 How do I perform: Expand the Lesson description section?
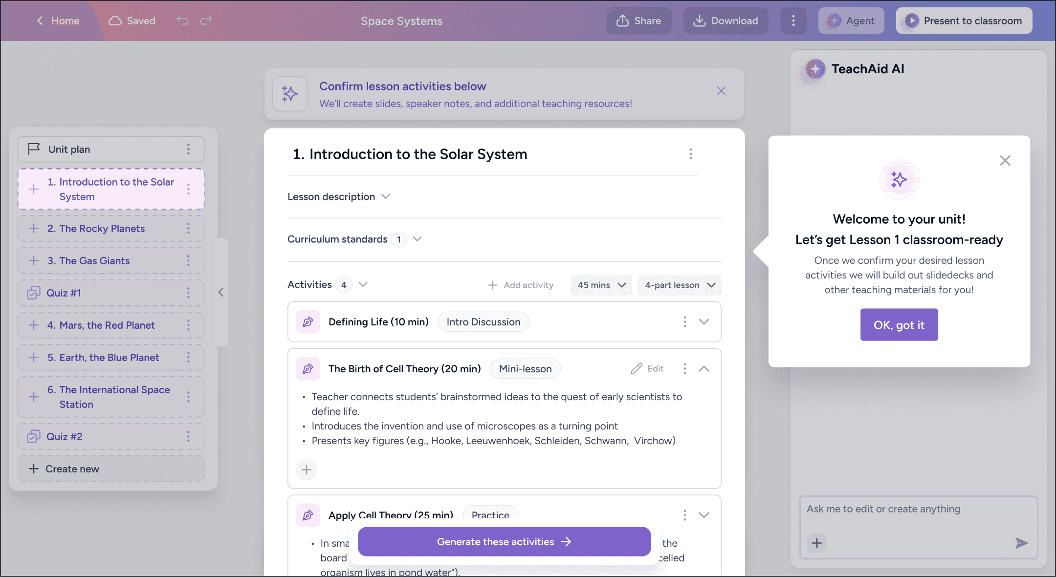(386, 196)
